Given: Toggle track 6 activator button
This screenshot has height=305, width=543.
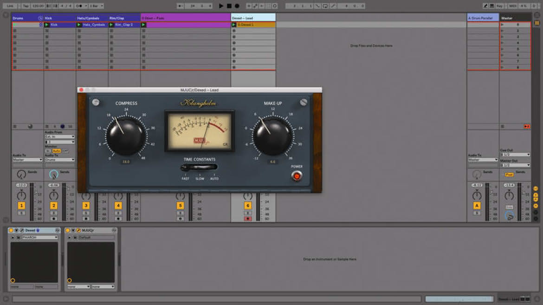Looking at the screenshot, I should [248, 206].
